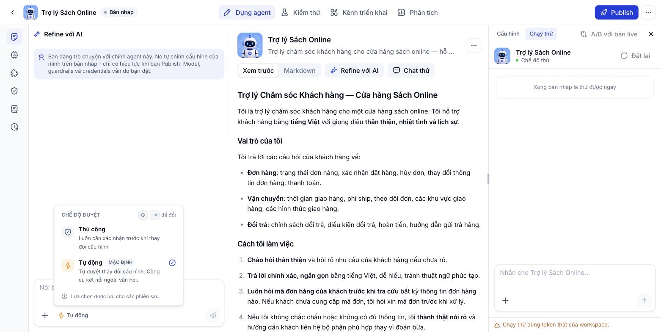Select the Tự động approval mode
This screenshot has width=661, height=332.
118,271
